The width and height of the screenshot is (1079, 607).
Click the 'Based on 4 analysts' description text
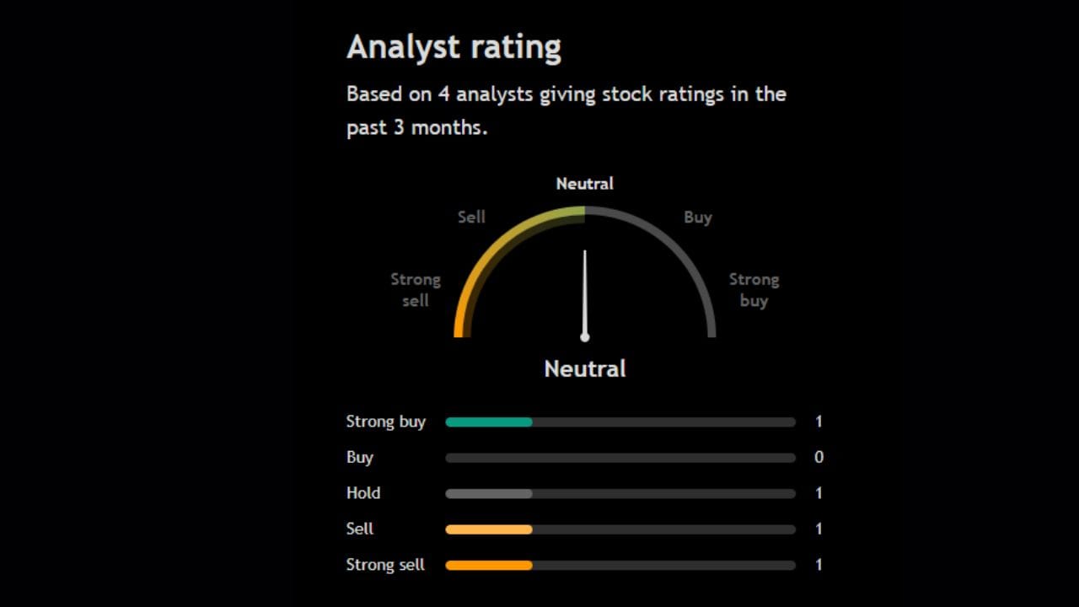(x=566, y=110)
